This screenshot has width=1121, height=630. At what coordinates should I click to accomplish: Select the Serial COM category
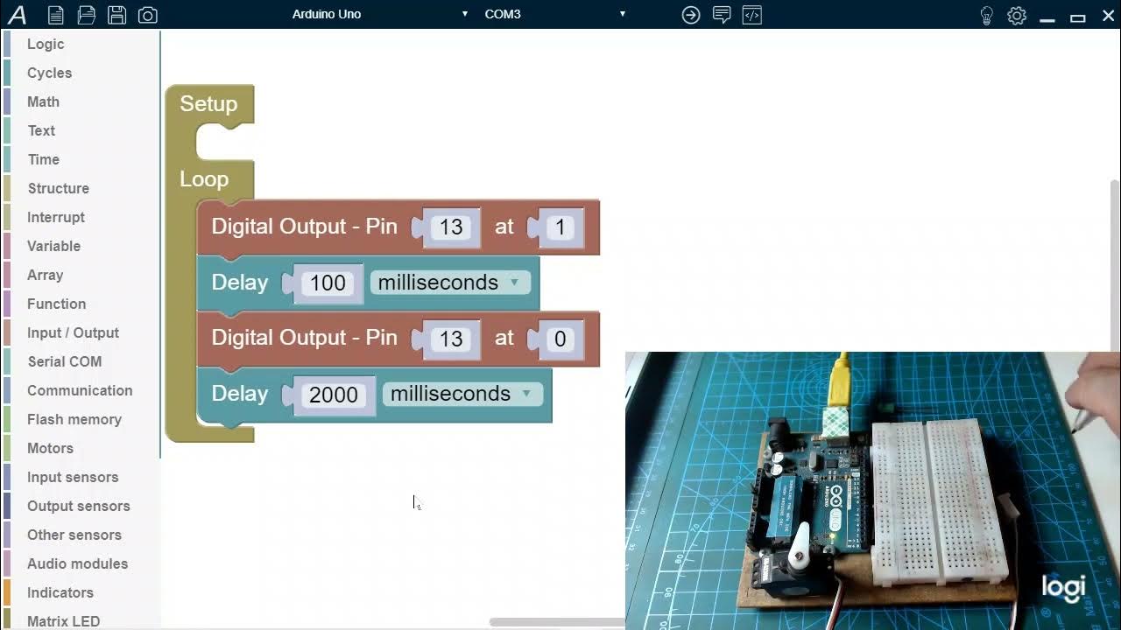[64, 361]
